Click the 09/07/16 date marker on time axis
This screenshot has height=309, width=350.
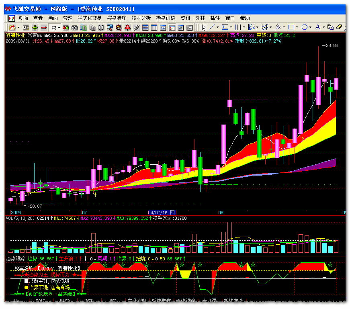162,213
